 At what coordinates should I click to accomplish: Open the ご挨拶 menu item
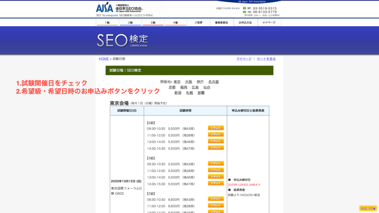point(198,23)
